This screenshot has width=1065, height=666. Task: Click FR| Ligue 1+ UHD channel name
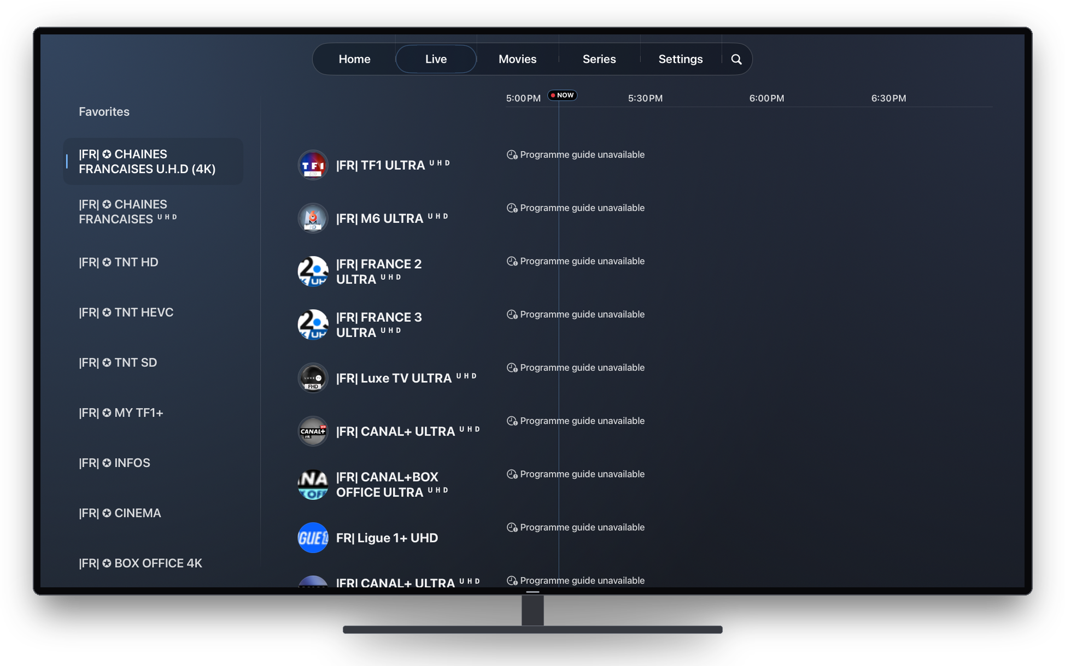point(387,538)
